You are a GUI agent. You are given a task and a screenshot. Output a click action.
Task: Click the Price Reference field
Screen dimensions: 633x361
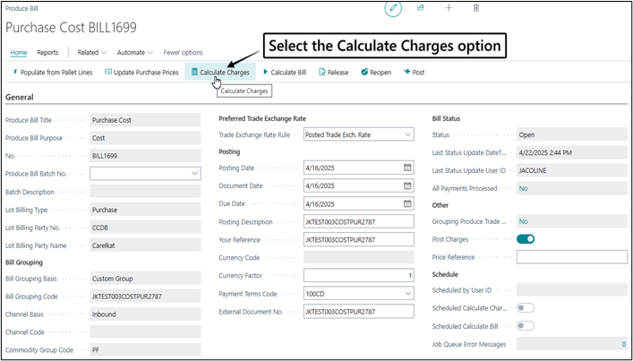(572, 257)
